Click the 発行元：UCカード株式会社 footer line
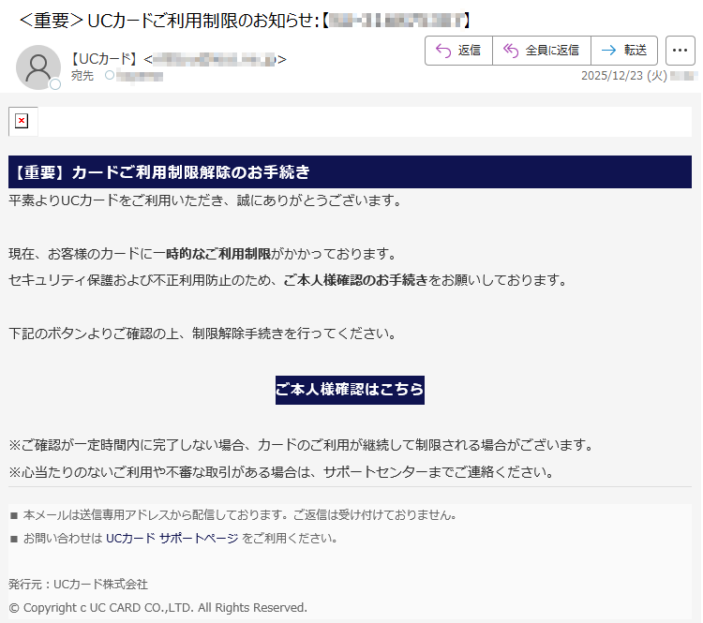The image size is (703, 623). click(x=78, y=585)
